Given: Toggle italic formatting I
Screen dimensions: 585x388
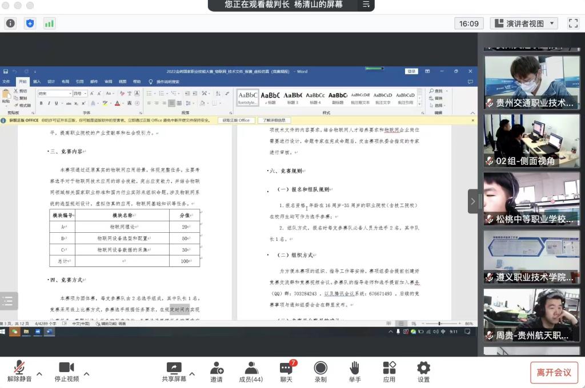Looking at the screenshot, I should click(x=49, y=103).
